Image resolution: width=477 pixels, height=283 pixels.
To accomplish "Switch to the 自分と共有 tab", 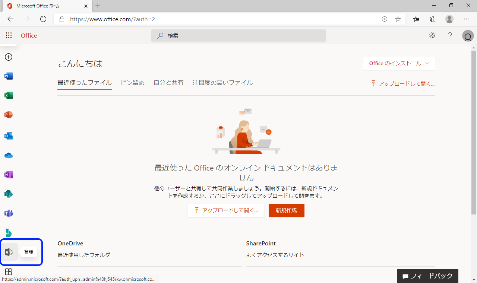I will pyautogui.click(x=168, y=83).
